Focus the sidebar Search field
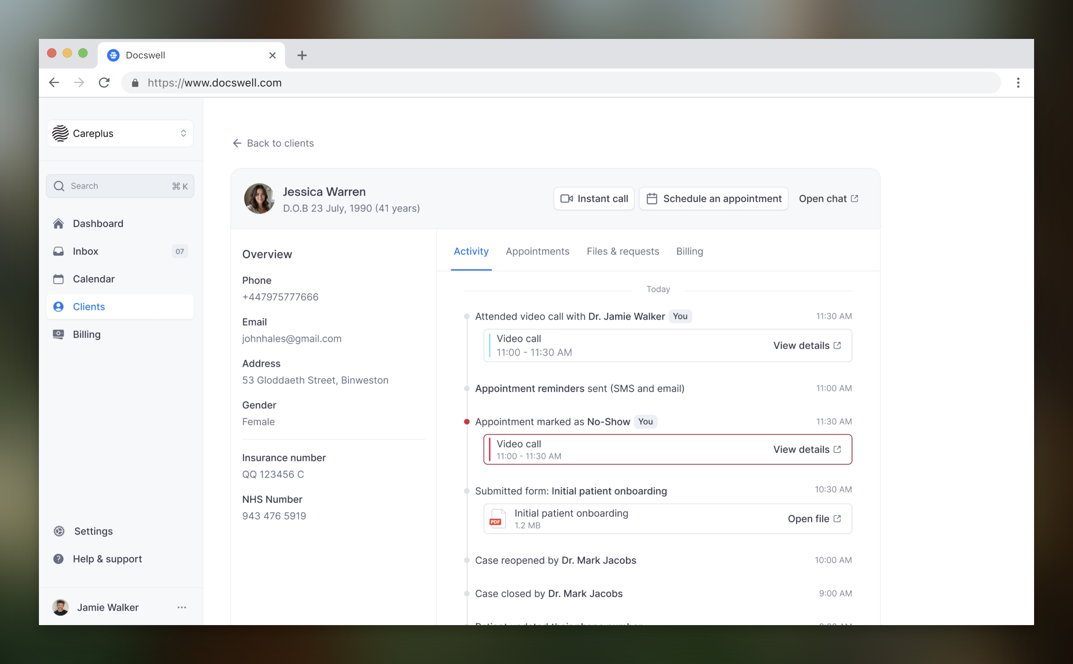The width and height of the screenshot is (1073, 664). click(120, 186)
